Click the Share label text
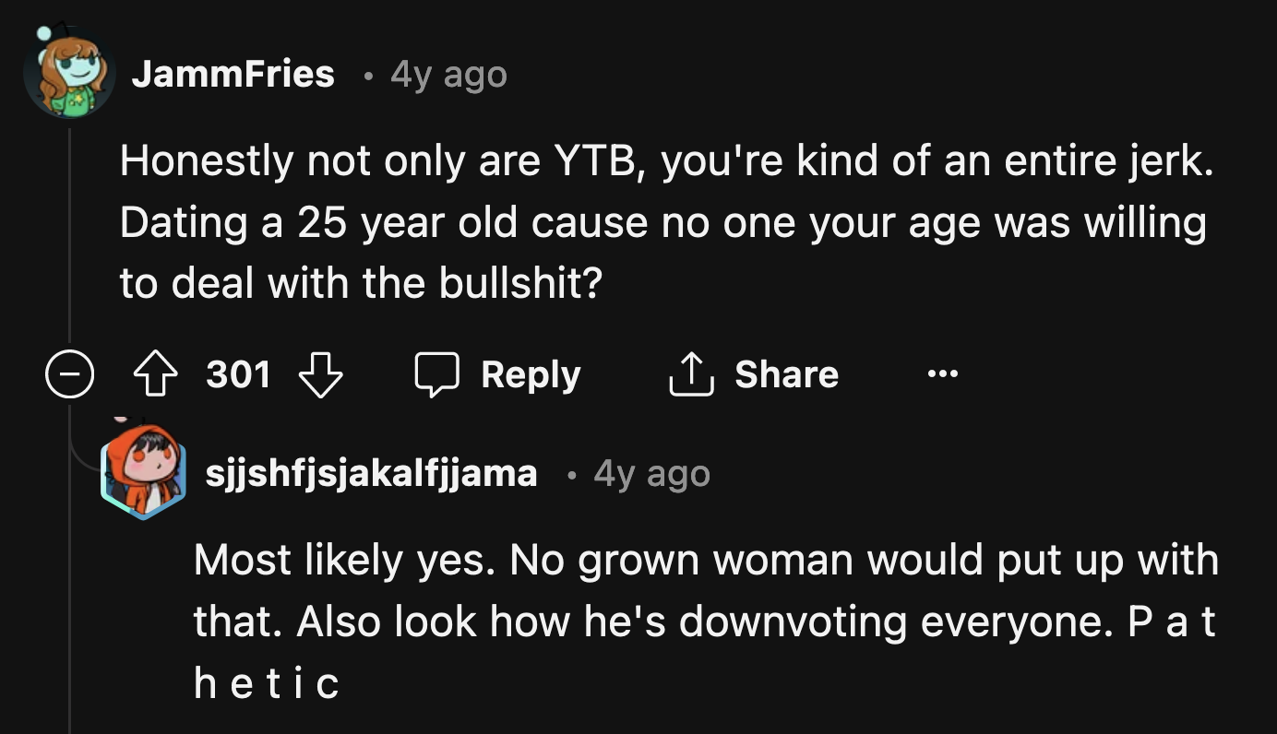Image resolution: width=1277 pixels, height=734 pixels. point(786,373)
